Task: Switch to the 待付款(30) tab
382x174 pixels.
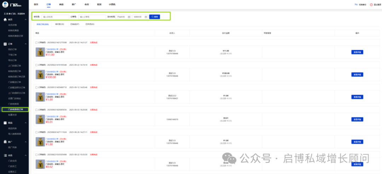Action: (59, 24)
